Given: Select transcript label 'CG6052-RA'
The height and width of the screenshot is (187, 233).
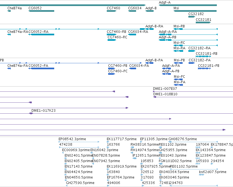Looking at the screenshot, I should pos(39,32).
